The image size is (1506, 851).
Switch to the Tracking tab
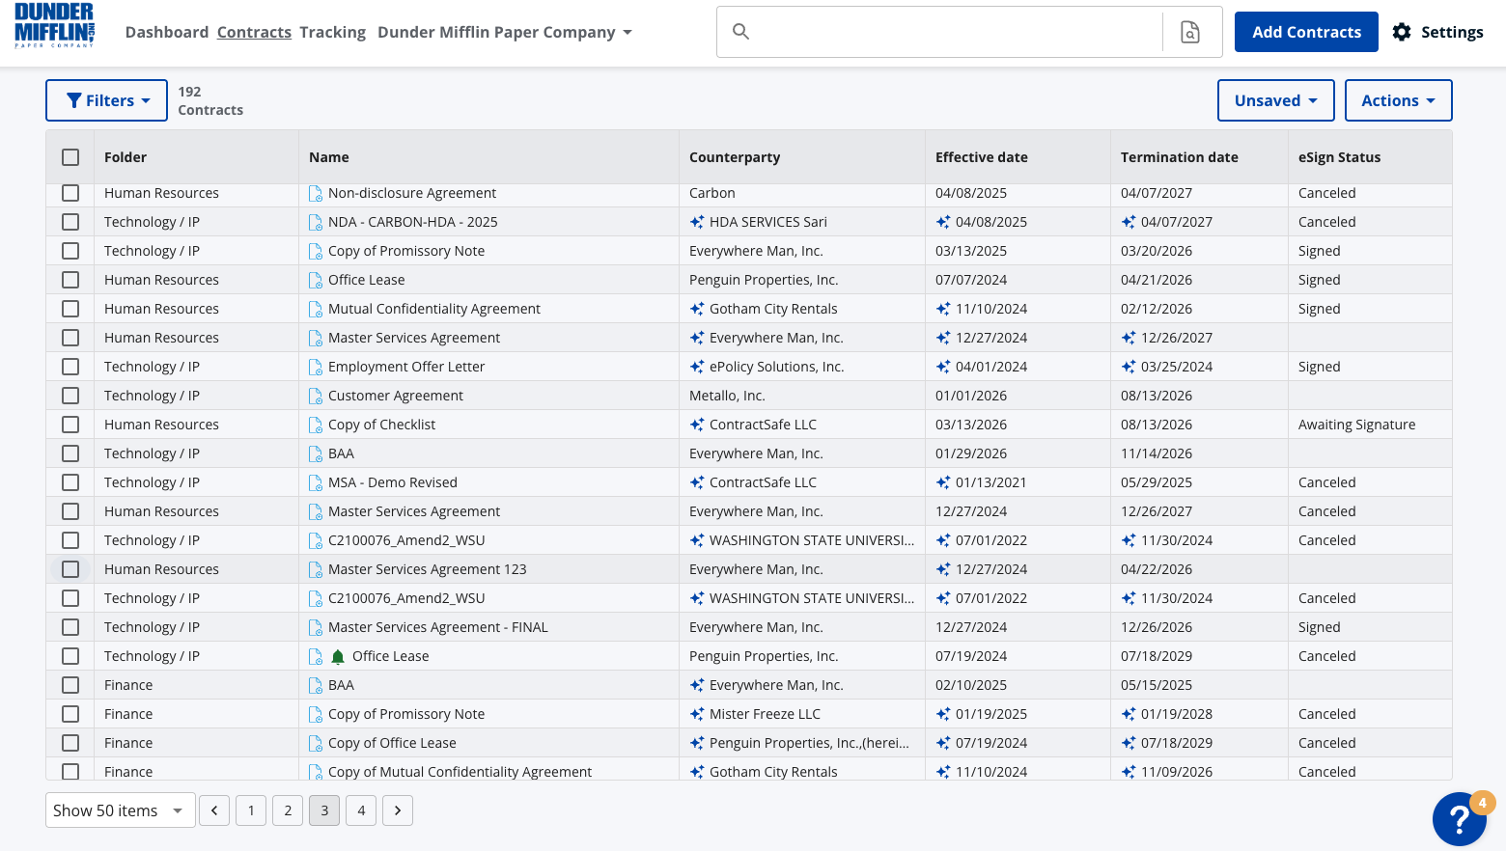pos(332,32)
